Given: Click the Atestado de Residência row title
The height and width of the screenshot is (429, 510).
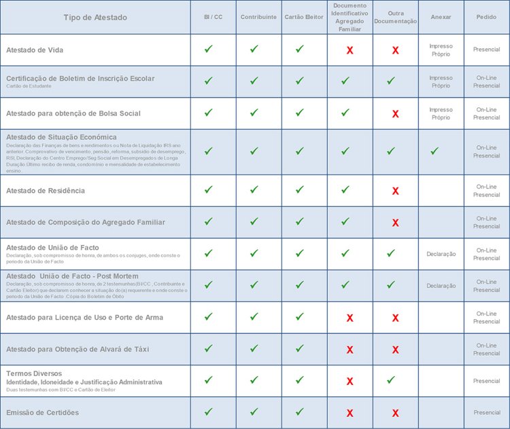Looking at the screenshot, I should coord(46,191).
